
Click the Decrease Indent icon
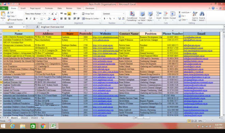[x=74, y=19]
